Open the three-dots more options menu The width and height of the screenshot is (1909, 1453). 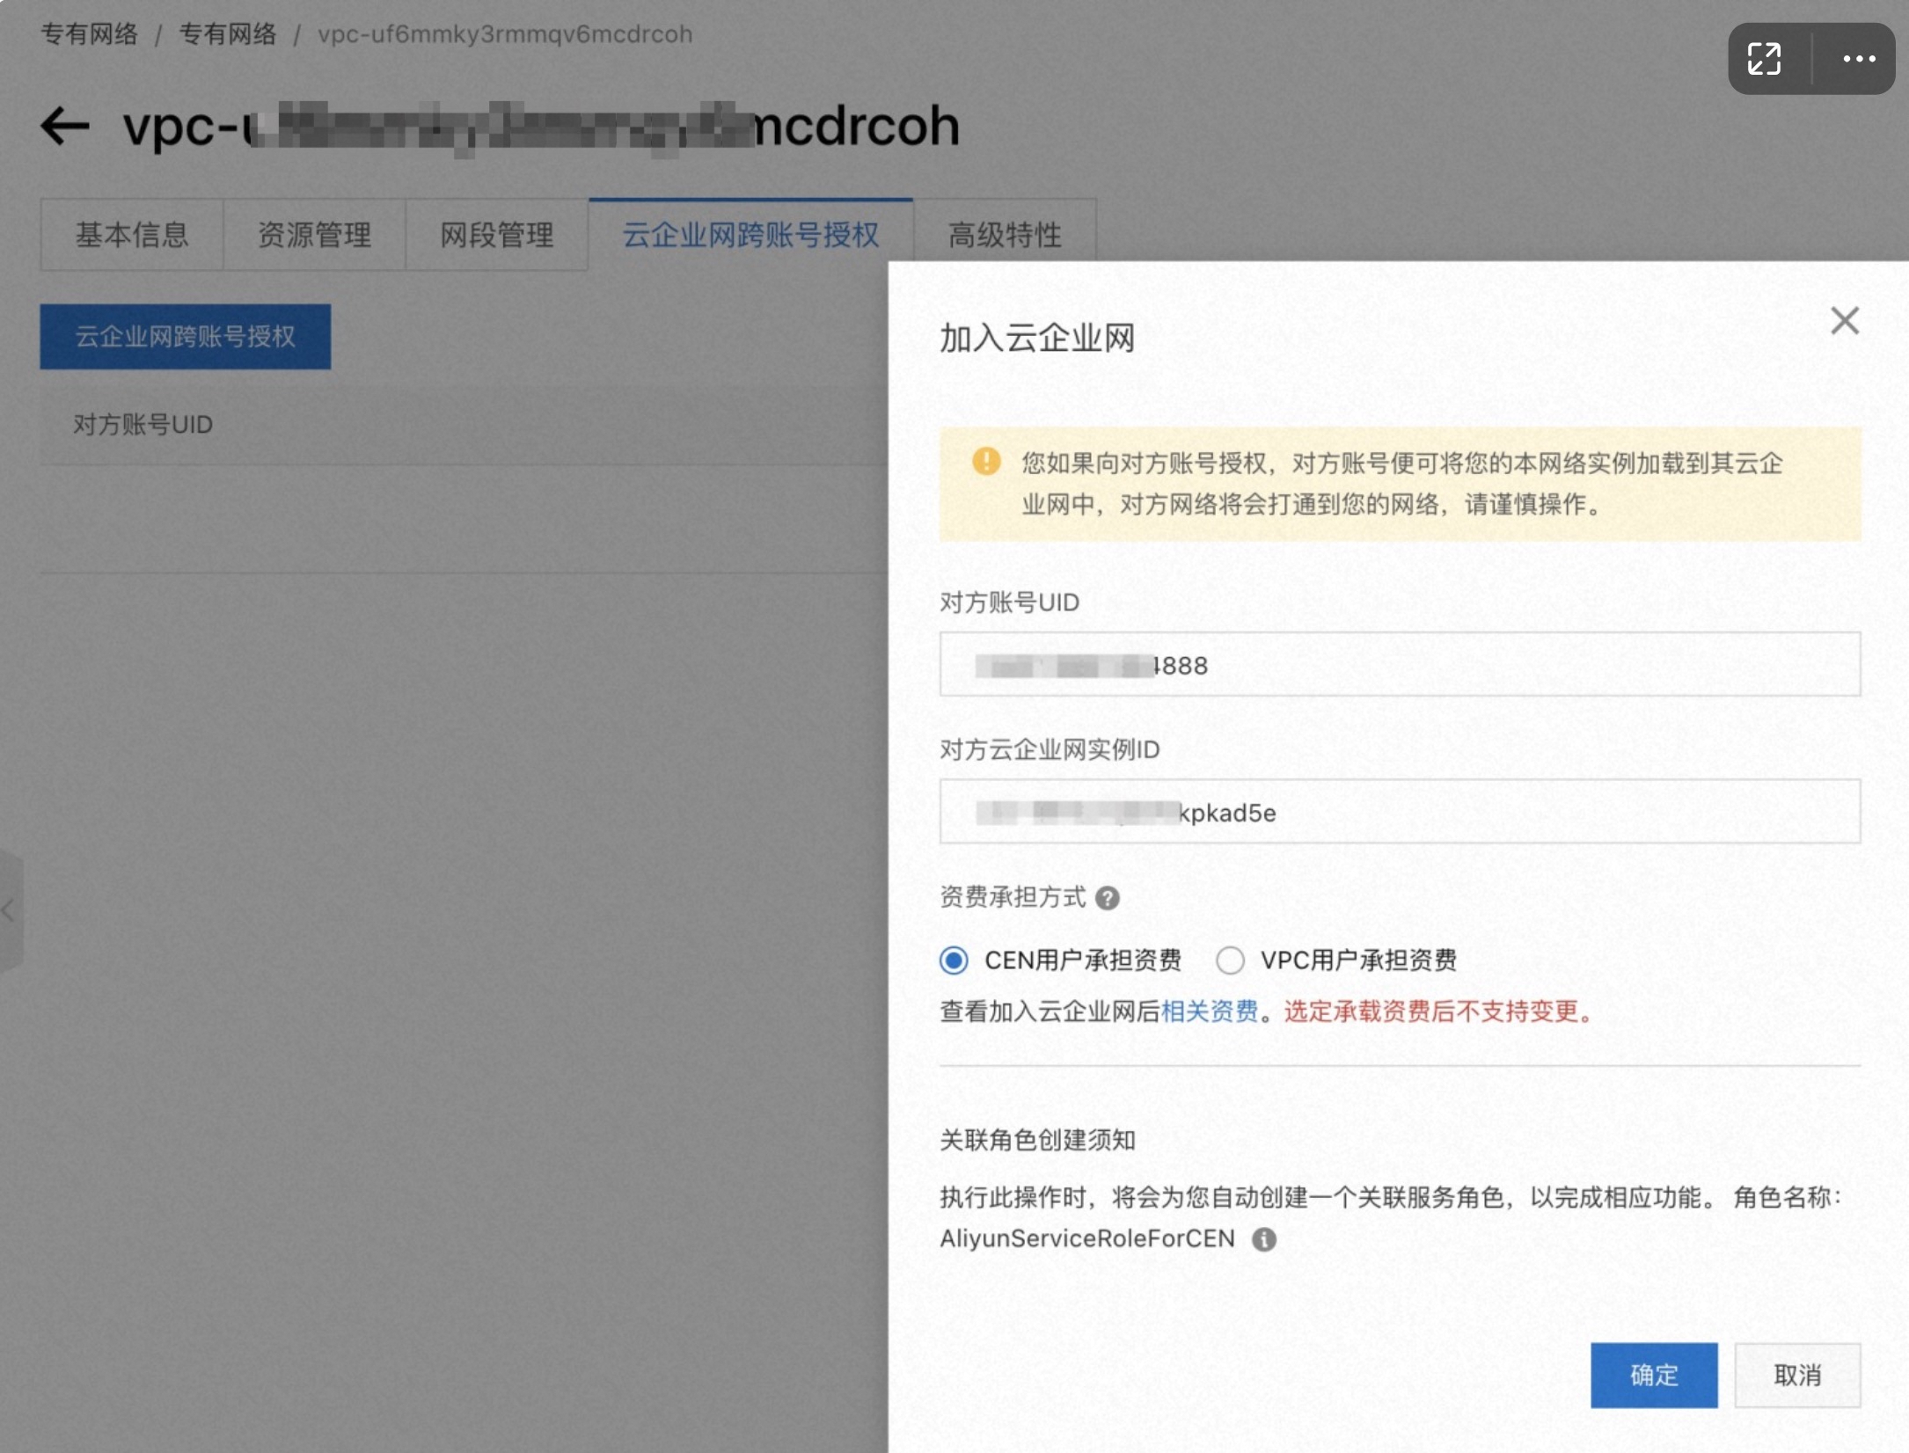click(1859, 59)
